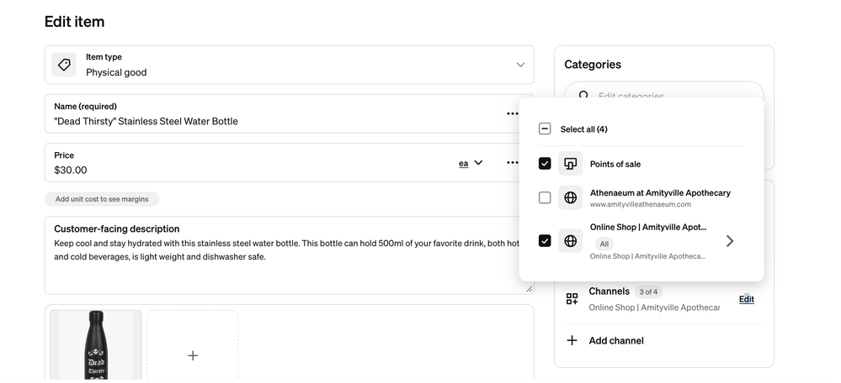The width and height of the screenshot is (841, 383).
Task: Click the Edit link beside Channels
Action: pos(746,300)
